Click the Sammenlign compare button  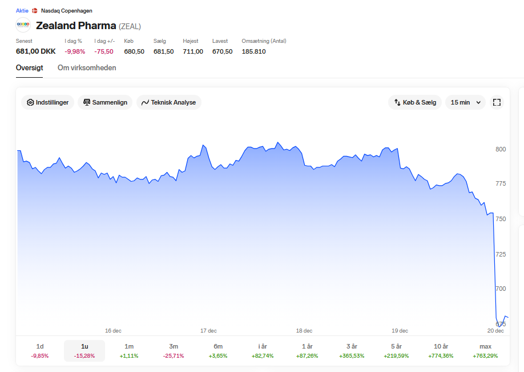pos(105,102)
